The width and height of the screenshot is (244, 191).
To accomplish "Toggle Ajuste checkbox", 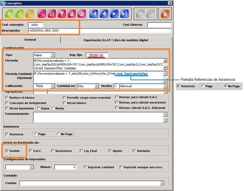I will 110,151.
